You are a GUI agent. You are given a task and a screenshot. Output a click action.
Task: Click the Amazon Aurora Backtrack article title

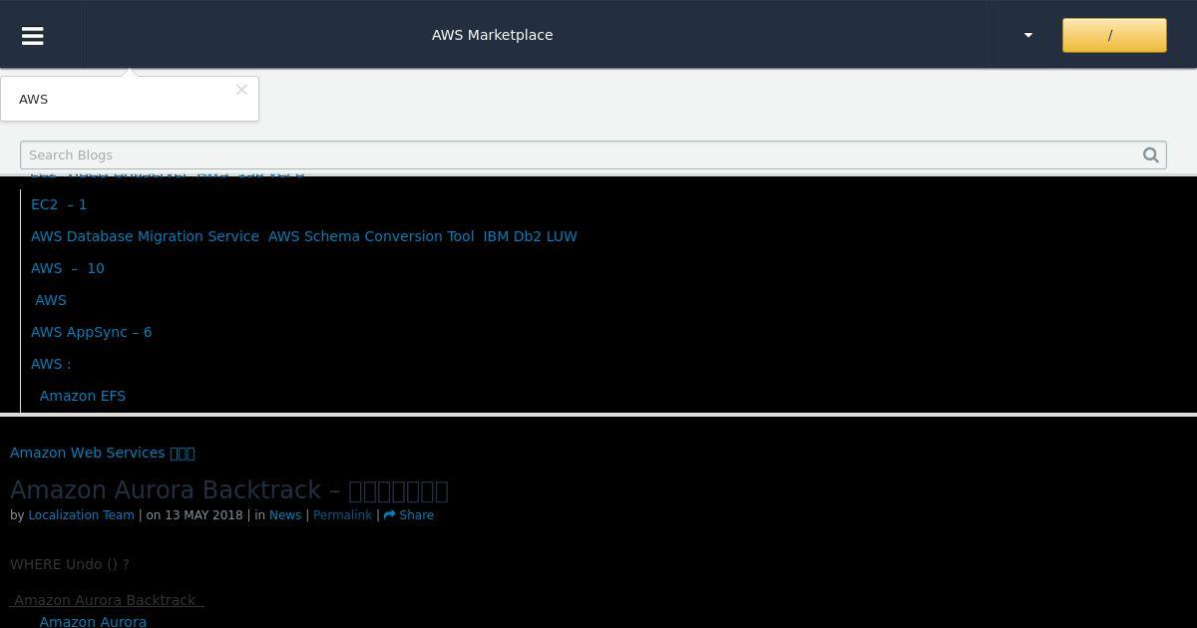pos(229,490)
